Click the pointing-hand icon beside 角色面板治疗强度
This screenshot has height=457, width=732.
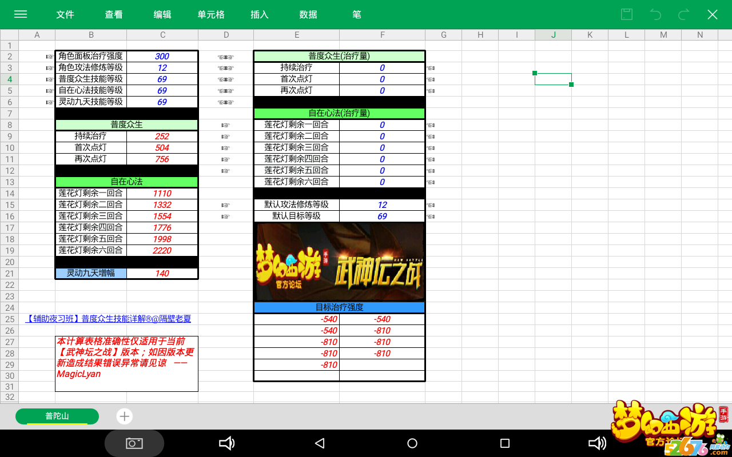(50, 57)
